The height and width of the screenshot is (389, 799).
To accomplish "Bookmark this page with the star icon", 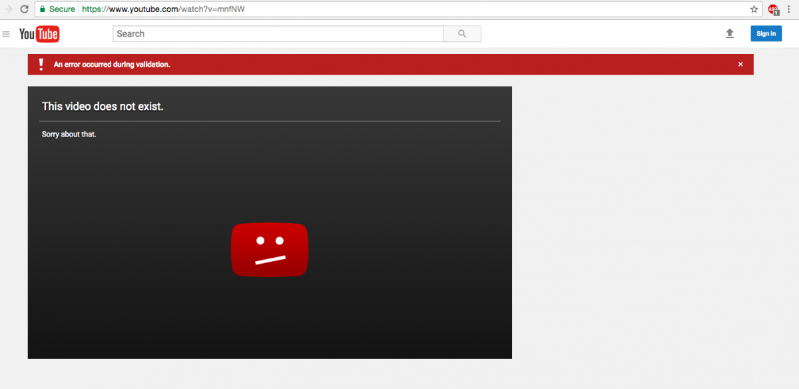I will coord(754,9).
